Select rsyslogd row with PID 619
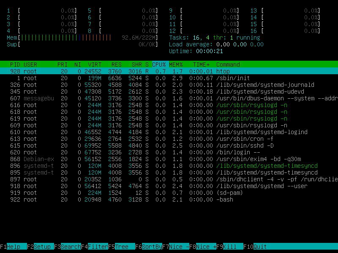The height and width of the screenshot is (253, 338). pyautogui.click(x=169, y=118)
